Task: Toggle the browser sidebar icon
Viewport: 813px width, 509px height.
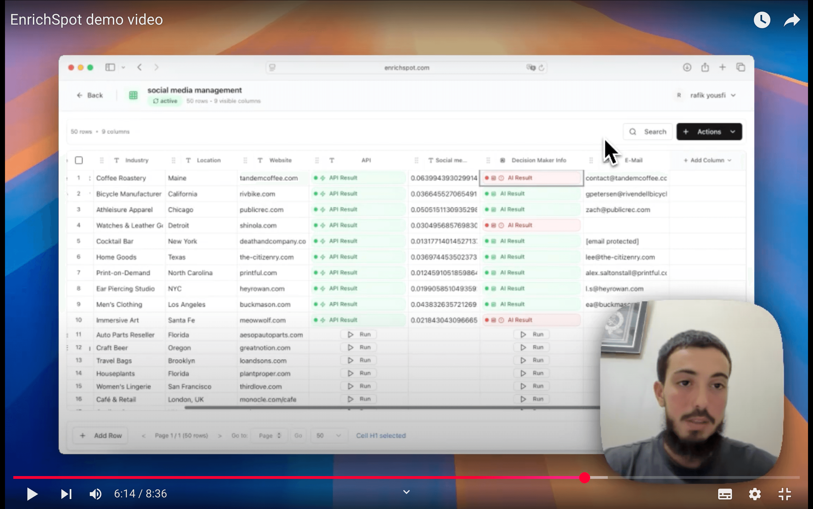Action: point(110,67)
